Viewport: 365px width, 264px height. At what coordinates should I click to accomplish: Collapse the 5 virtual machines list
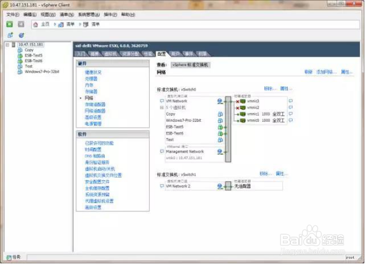[x=161, y=107]
